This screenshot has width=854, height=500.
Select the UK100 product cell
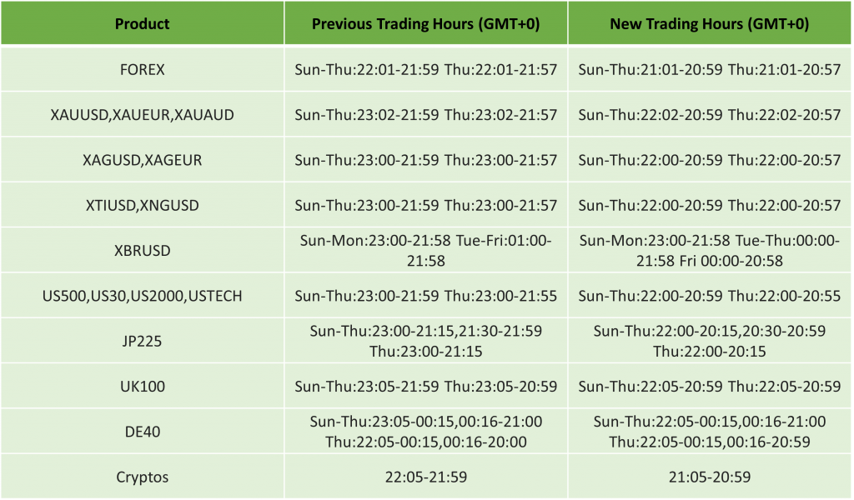(x=142, y=386)
